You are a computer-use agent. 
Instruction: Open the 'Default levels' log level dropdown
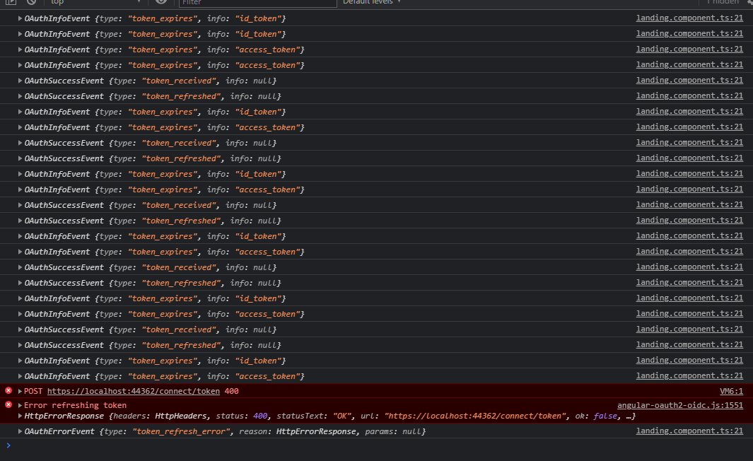click(372, 2)
